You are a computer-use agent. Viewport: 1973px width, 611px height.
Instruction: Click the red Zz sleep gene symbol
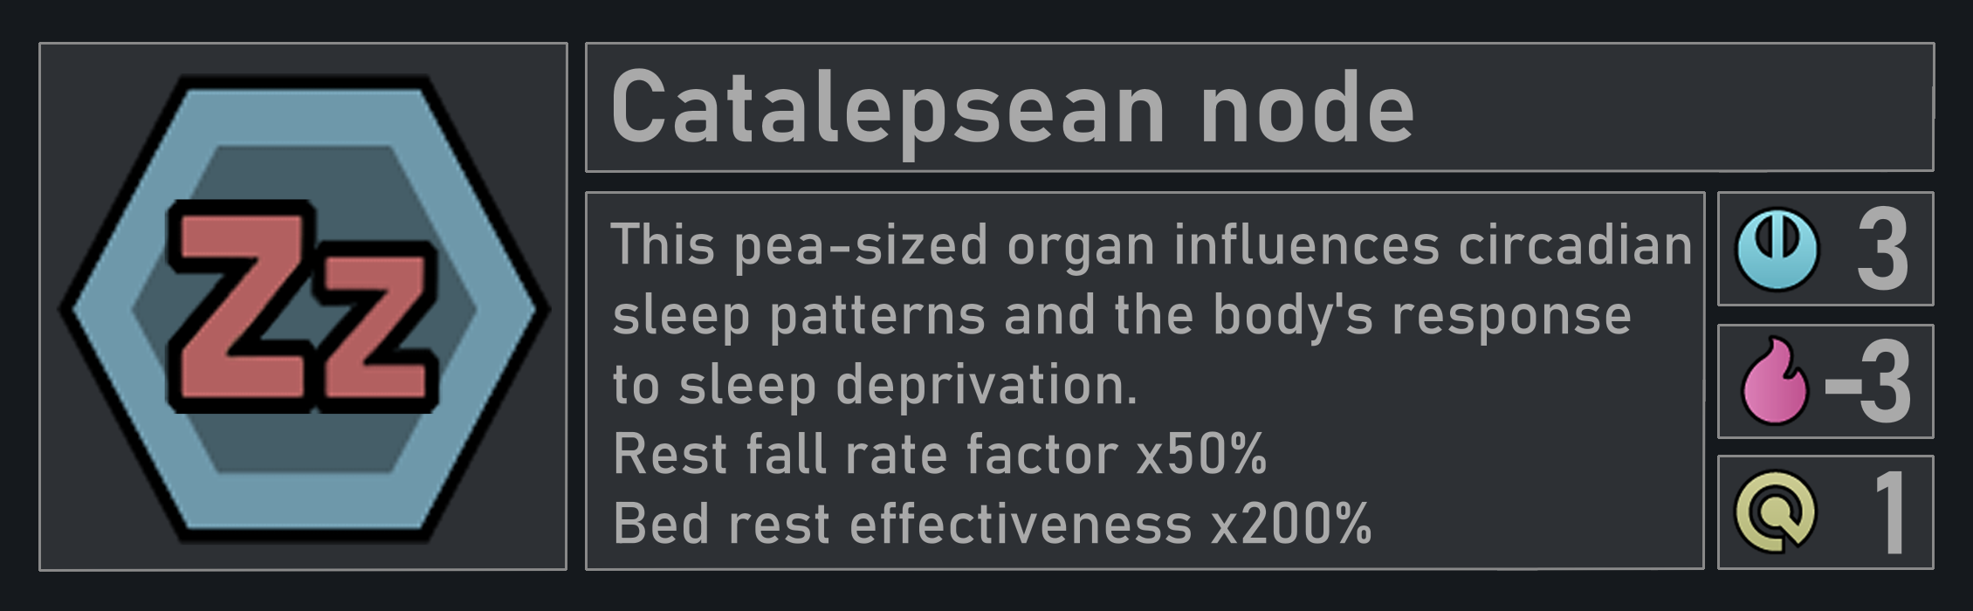302,306
